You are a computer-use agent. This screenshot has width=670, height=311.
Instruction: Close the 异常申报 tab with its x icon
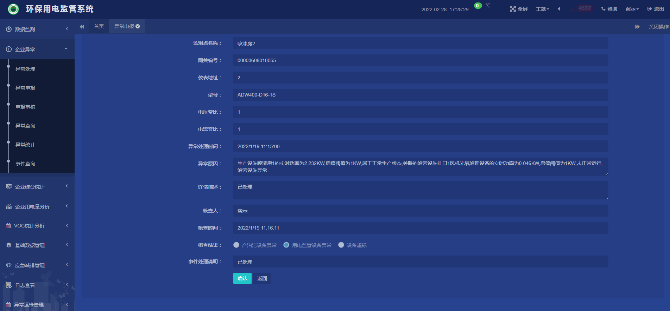pos(138,26)
